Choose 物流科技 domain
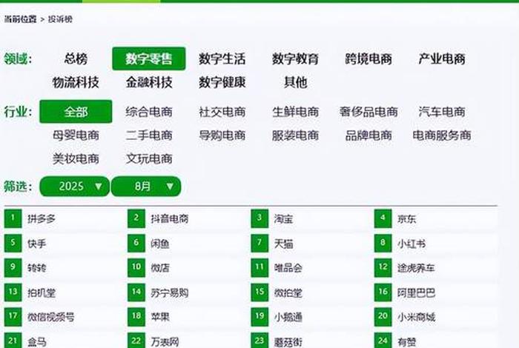This screenshot has height=348, width=519. click(x=76, y=82)
